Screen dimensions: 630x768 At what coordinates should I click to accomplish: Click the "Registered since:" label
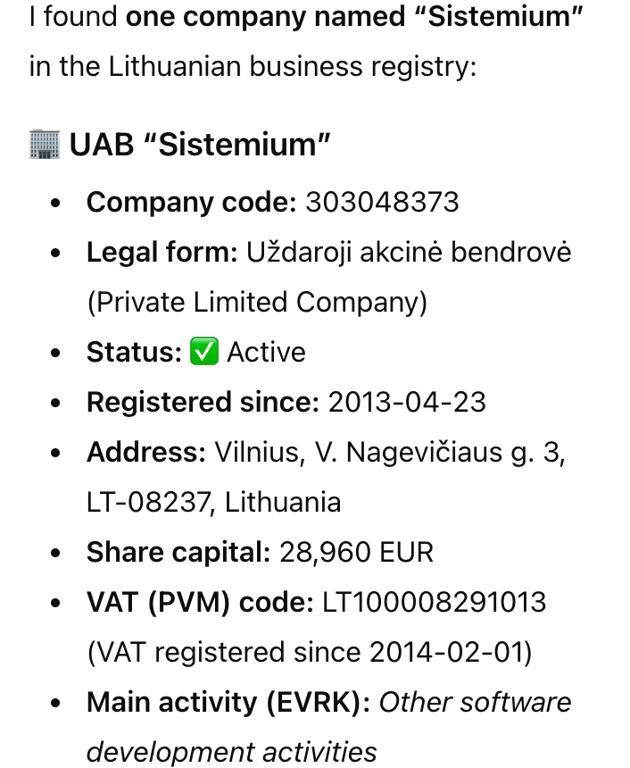(203, 402)
